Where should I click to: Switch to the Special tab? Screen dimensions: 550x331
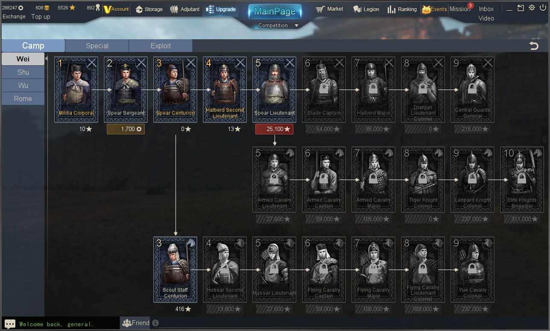97,46
